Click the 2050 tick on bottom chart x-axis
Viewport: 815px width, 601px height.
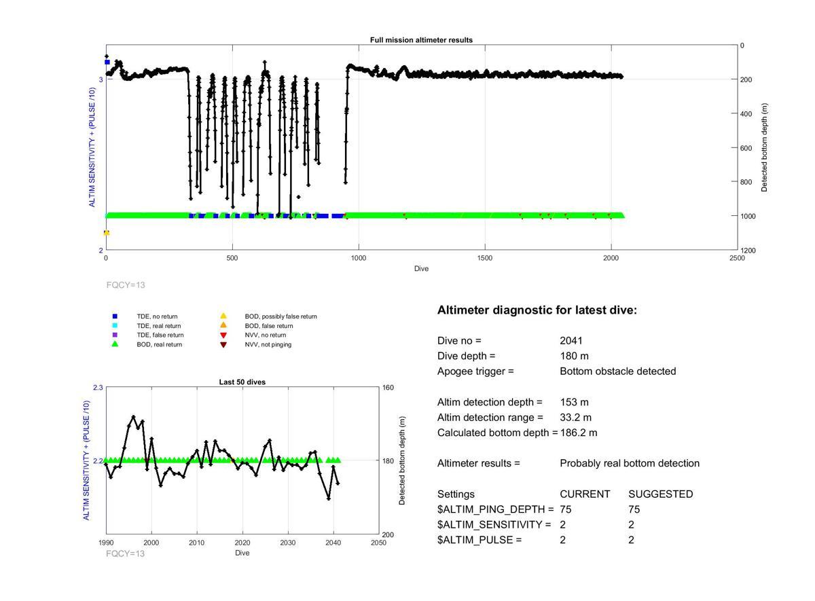pos(378,543)
